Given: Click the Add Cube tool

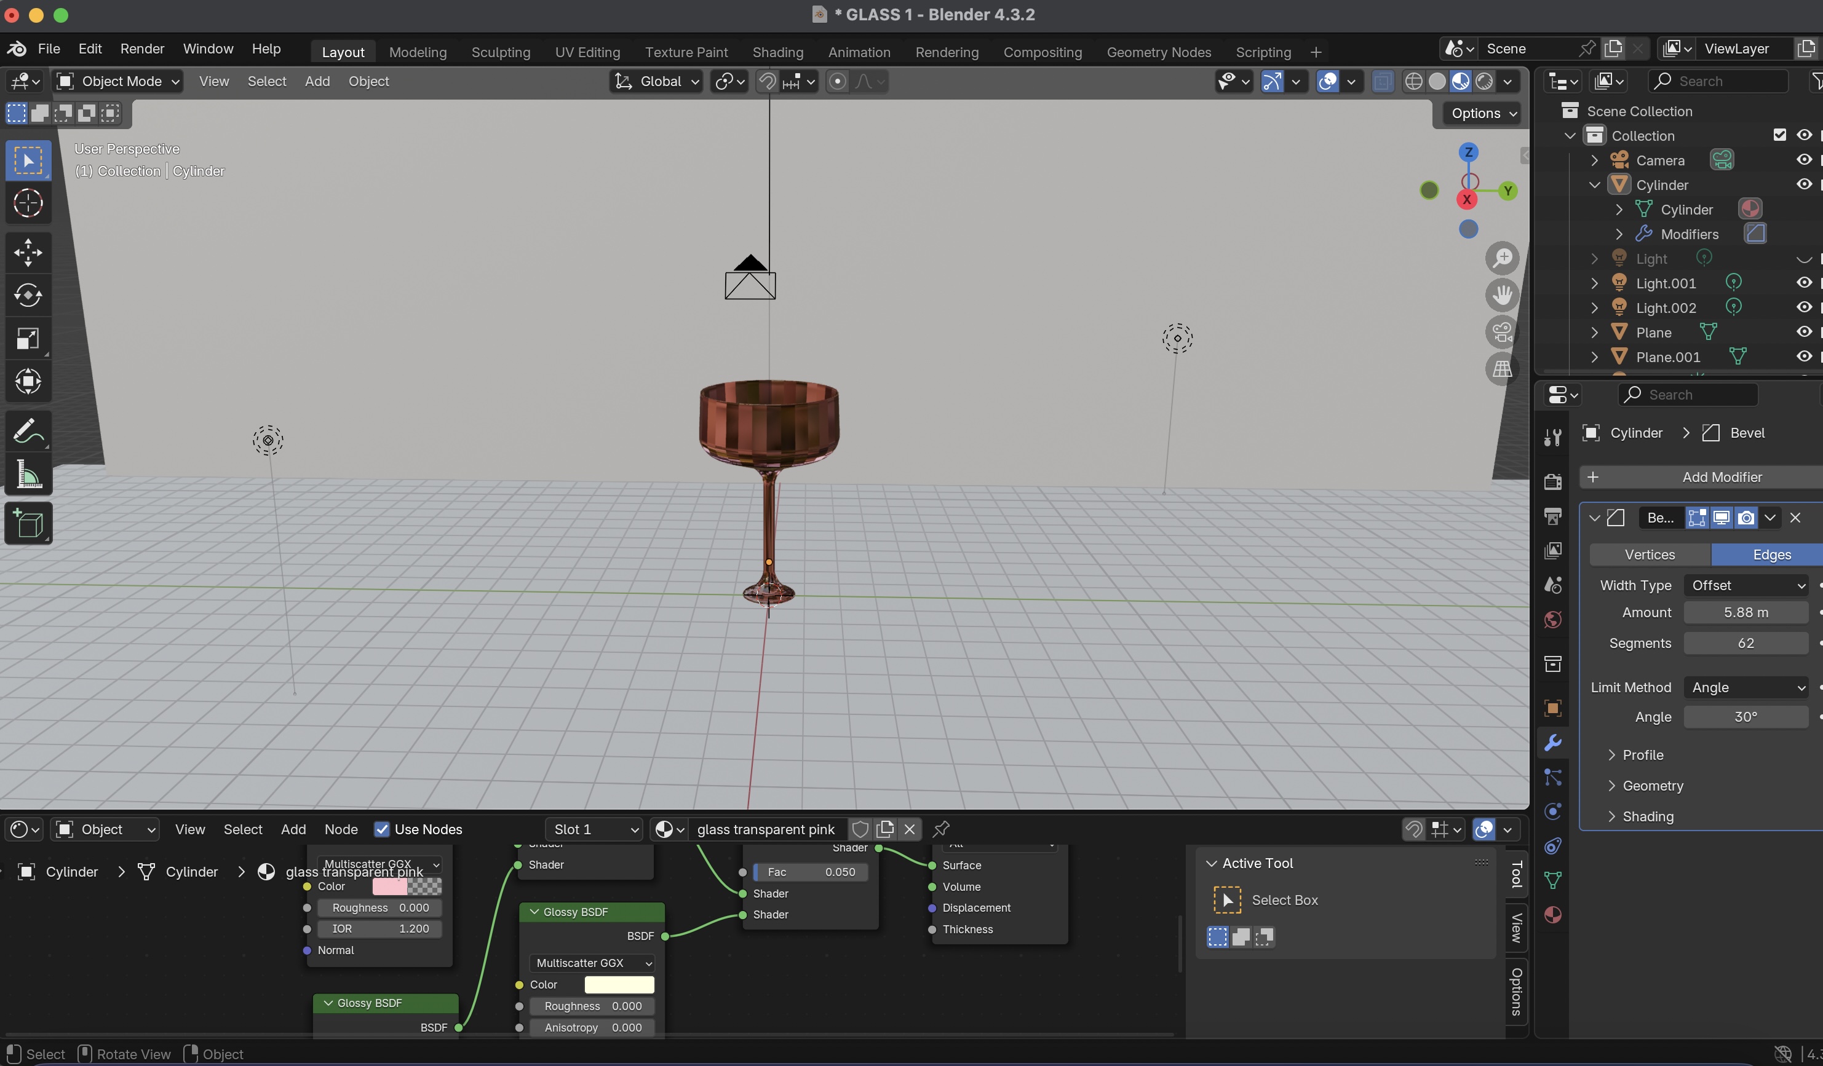Looking at the screenshot, I should tap(28, 524).
